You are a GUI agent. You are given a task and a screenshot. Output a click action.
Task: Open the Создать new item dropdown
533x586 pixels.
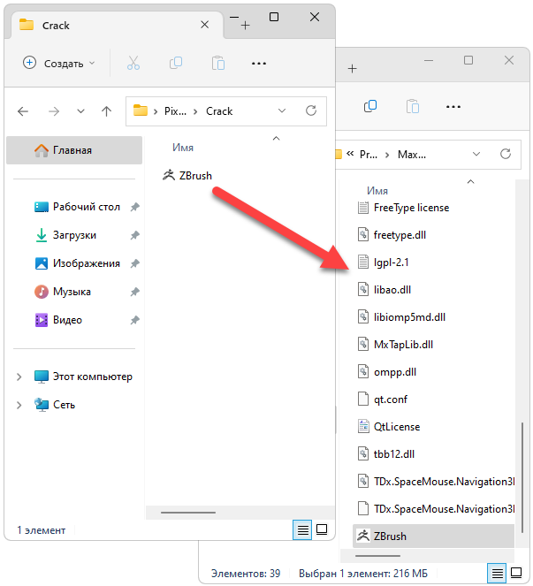tap(59, 63)
